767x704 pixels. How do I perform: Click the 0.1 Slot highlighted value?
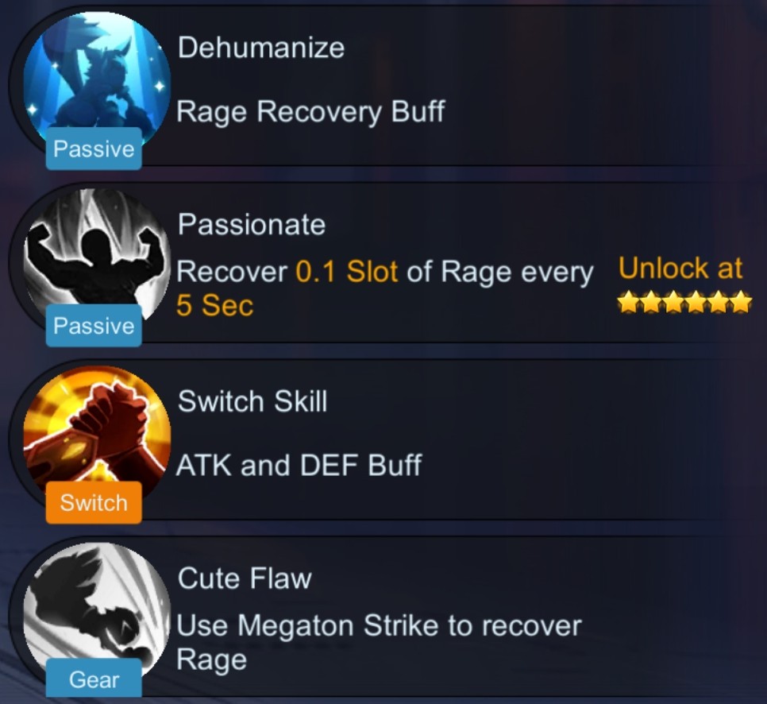pos(347,272)
